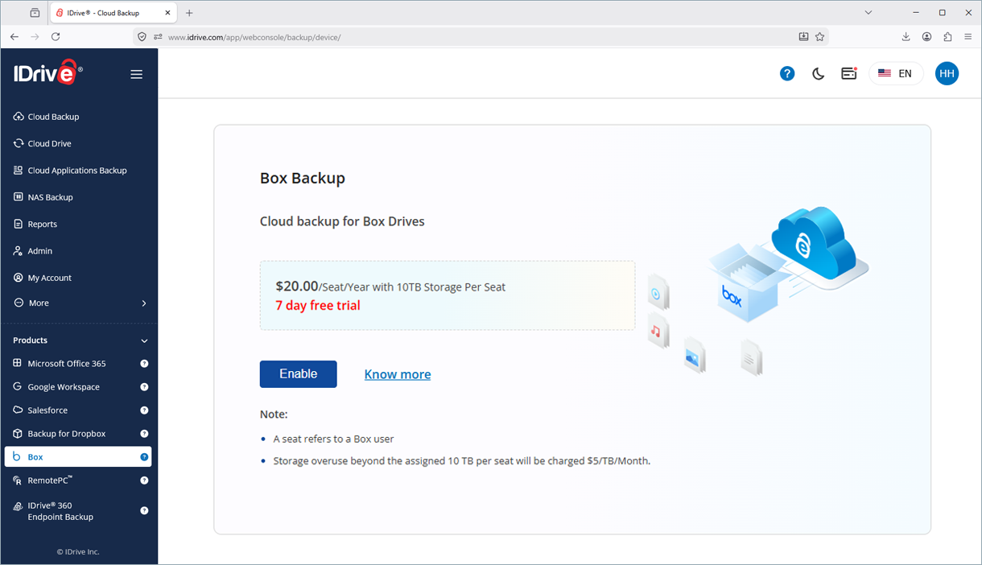Open a new browser tab with plus
Screen dimensions: 982x565
pos(189,13)
